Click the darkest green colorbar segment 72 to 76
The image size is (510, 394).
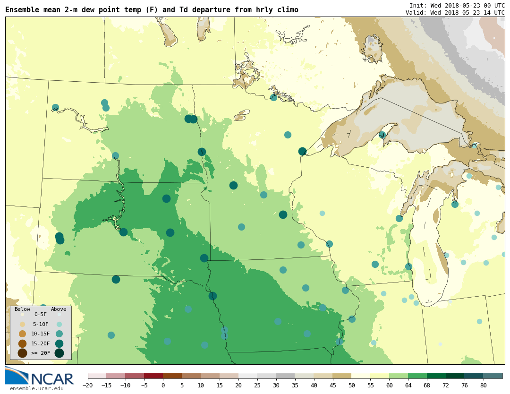tap(455, 376)
